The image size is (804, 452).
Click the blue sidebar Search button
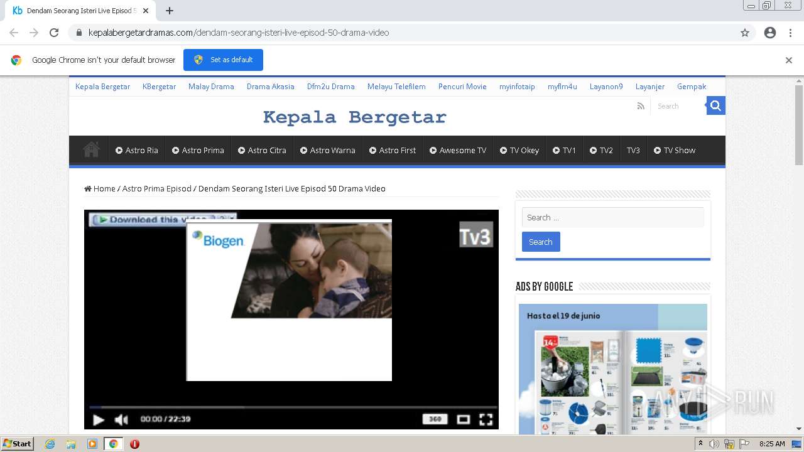pyautogui.click(x=541, y=242)
